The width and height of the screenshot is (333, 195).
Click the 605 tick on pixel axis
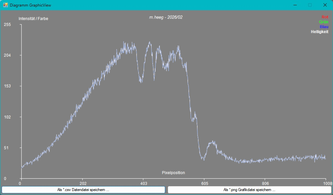coord(204,183)
